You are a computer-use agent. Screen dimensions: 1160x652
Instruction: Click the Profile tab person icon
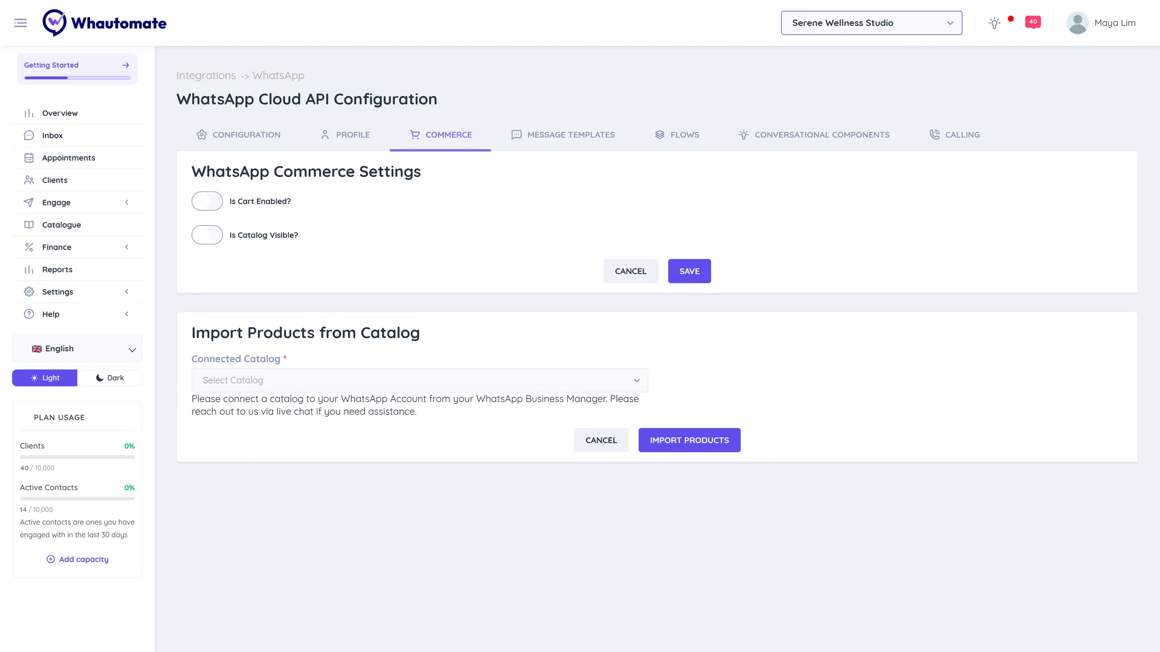[325, 135]
